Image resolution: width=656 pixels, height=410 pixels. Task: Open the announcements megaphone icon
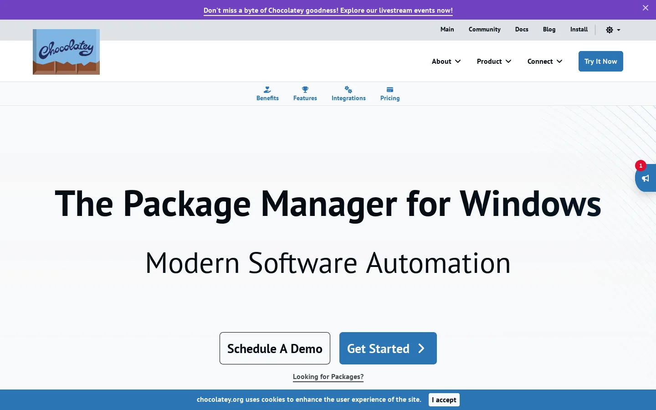pyautogui.click(x=646, y=178)
